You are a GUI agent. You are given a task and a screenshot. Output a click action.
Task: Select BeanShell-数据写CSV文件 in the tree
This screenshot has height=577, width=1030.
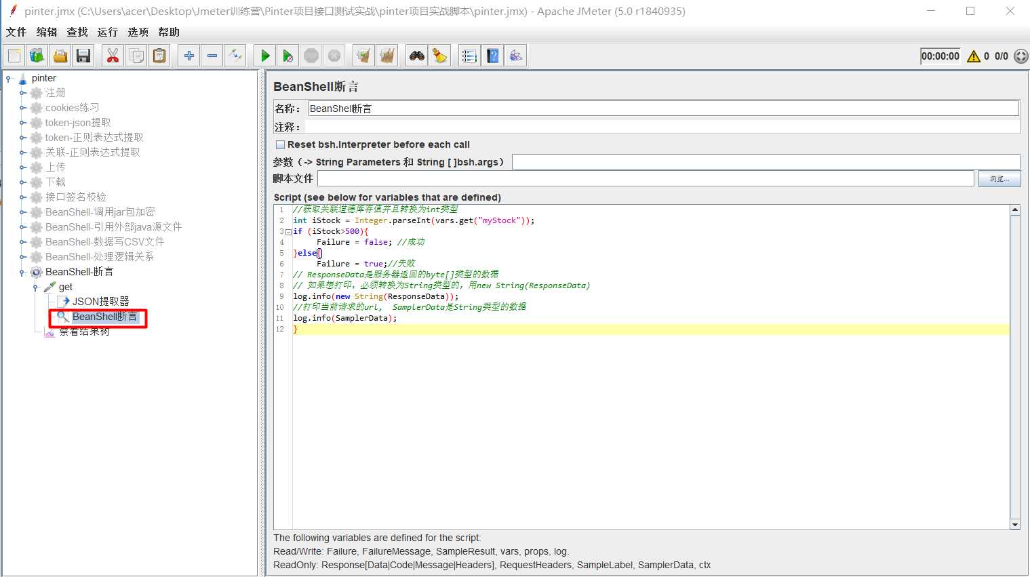[x=104, y=242]
